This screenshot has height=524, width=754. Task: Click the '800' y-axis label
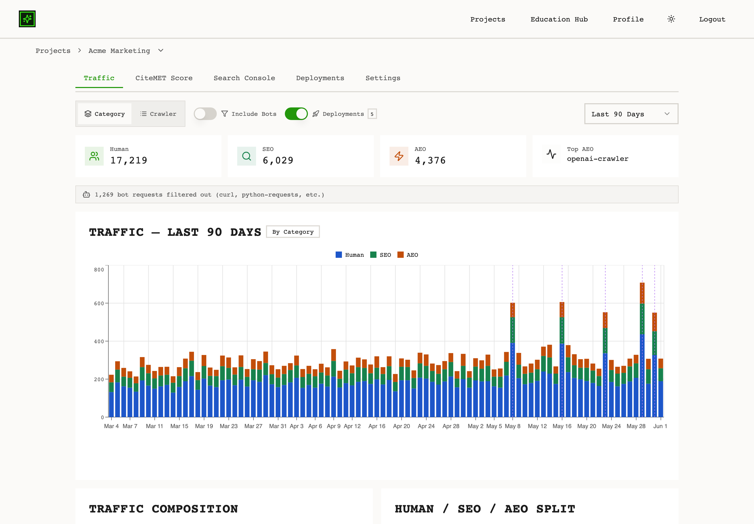tap(99, 270)
